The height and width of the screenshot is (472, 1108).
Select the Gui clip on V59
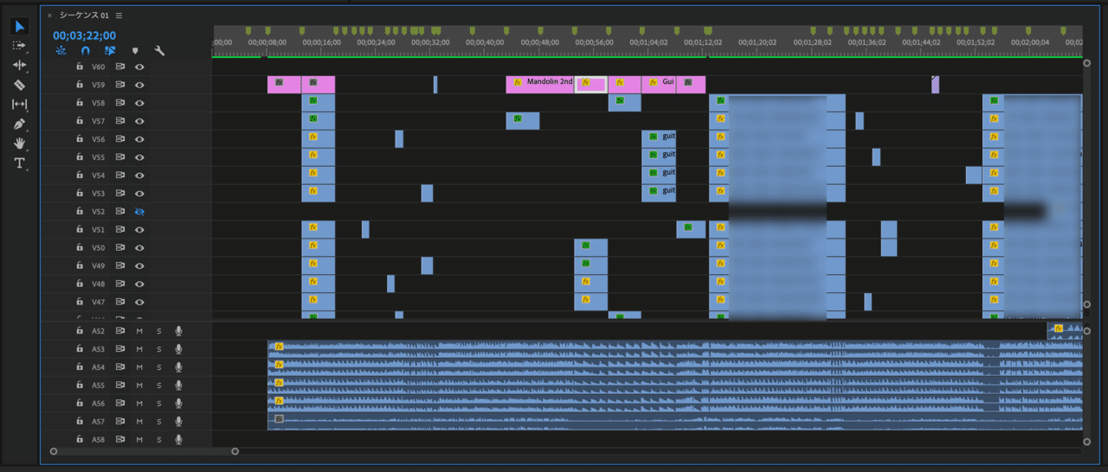pos(659,84)
